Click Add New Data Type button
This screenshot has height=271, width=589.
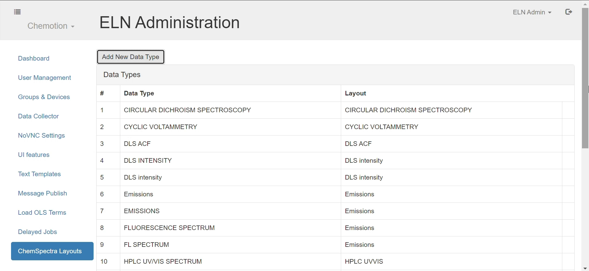point(131,57)
